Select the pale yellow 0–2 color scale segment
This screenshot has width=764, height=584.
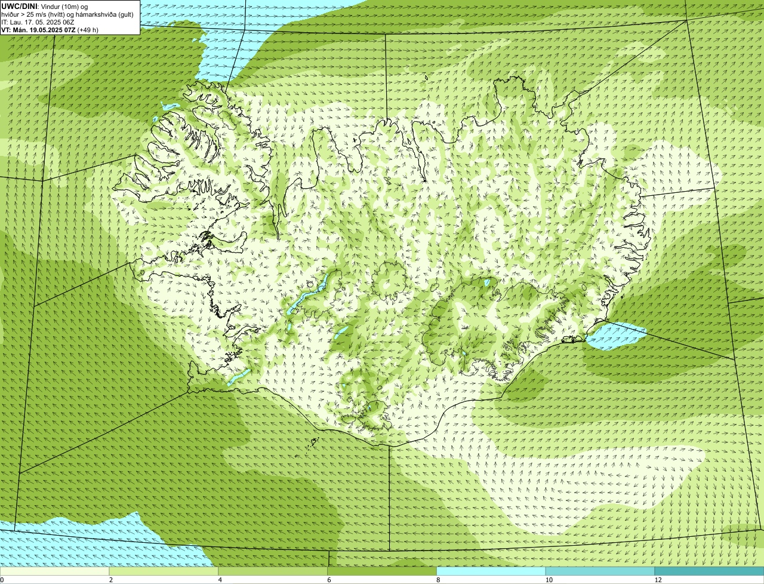tap(55, 571)
